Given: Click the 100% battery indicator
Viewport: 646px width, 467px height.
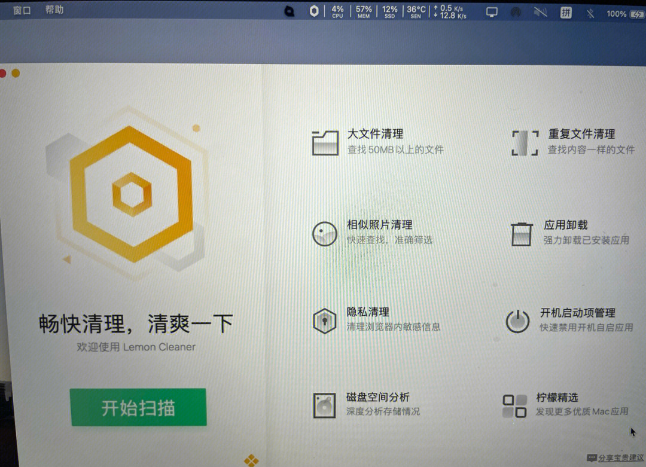Looking at the screenshot, I should click(625, 14).
